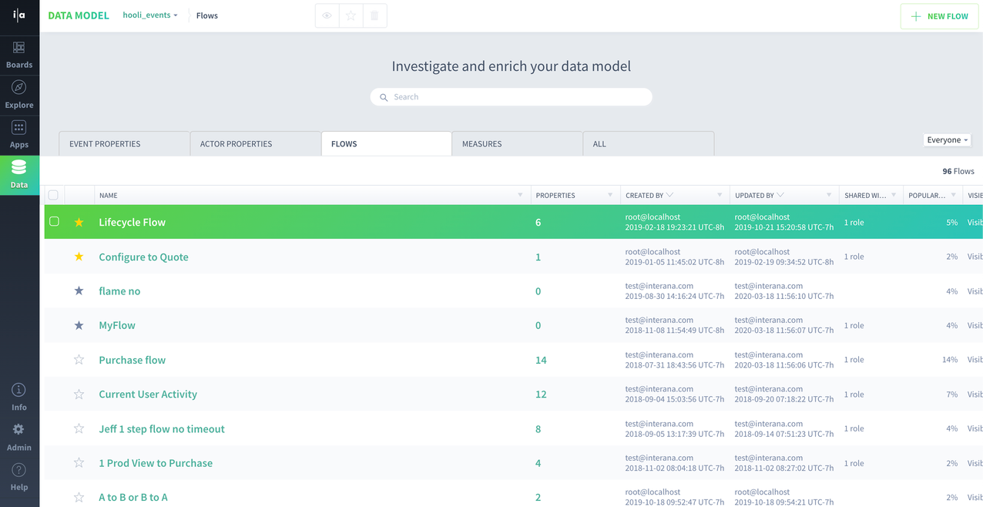Open the MyFlow link
983x507 pixels.
(x=117, y=325)
